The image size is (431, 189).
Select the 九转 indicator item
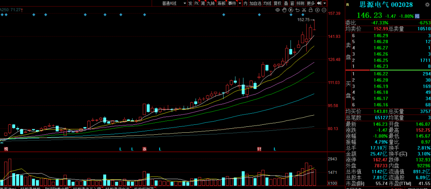(211, 3)
